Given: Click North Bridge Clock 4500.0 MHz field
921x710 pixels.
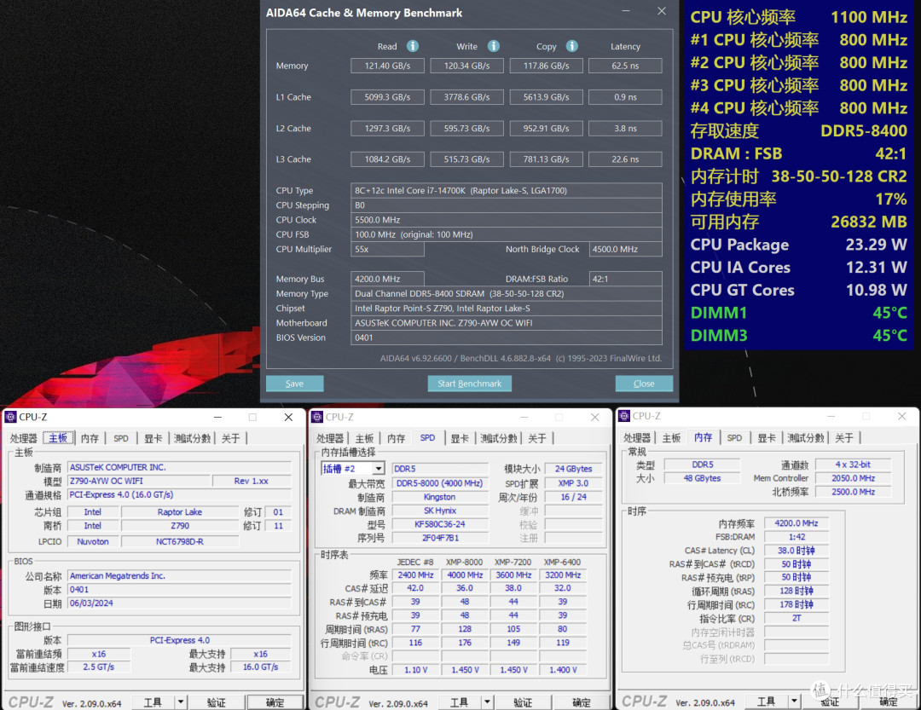Looking at the screenshot, I should coord(625,249).
